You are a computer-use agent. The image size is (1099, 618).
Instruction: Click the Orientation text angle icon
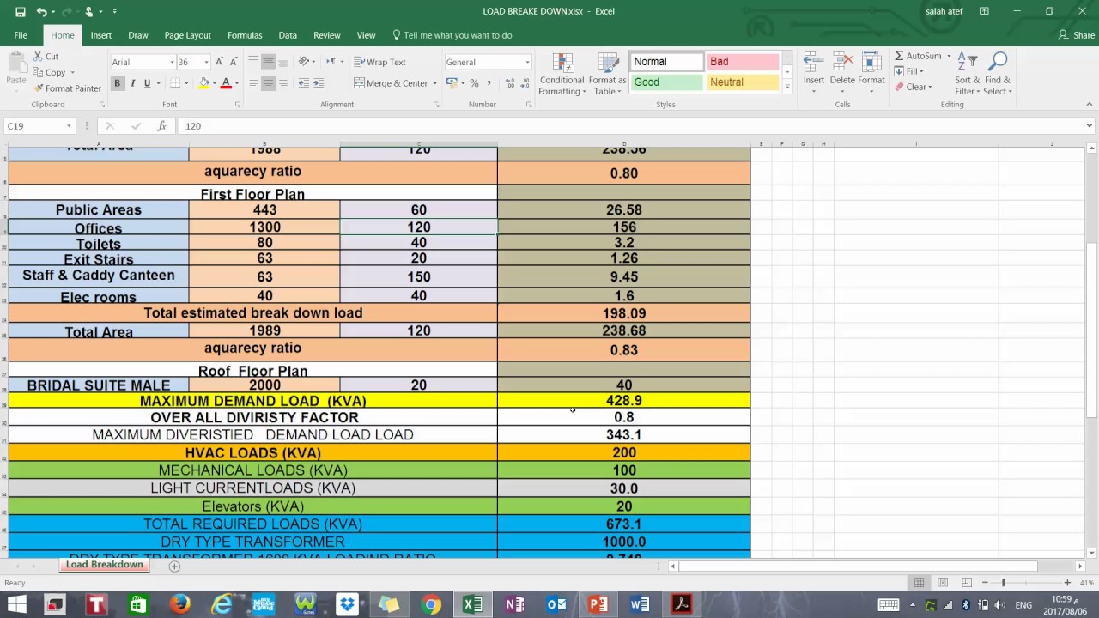[x=305, y=62]
